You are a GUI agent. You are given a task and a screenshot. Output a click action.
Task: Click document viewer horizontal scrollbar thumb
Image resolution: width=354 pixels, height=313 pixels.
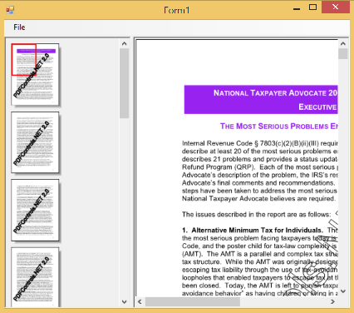tap(193, 301)
